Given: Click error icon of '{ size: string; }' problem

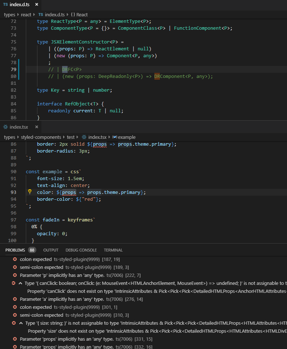Looking at the screenshot, I should tap(14, 323).
